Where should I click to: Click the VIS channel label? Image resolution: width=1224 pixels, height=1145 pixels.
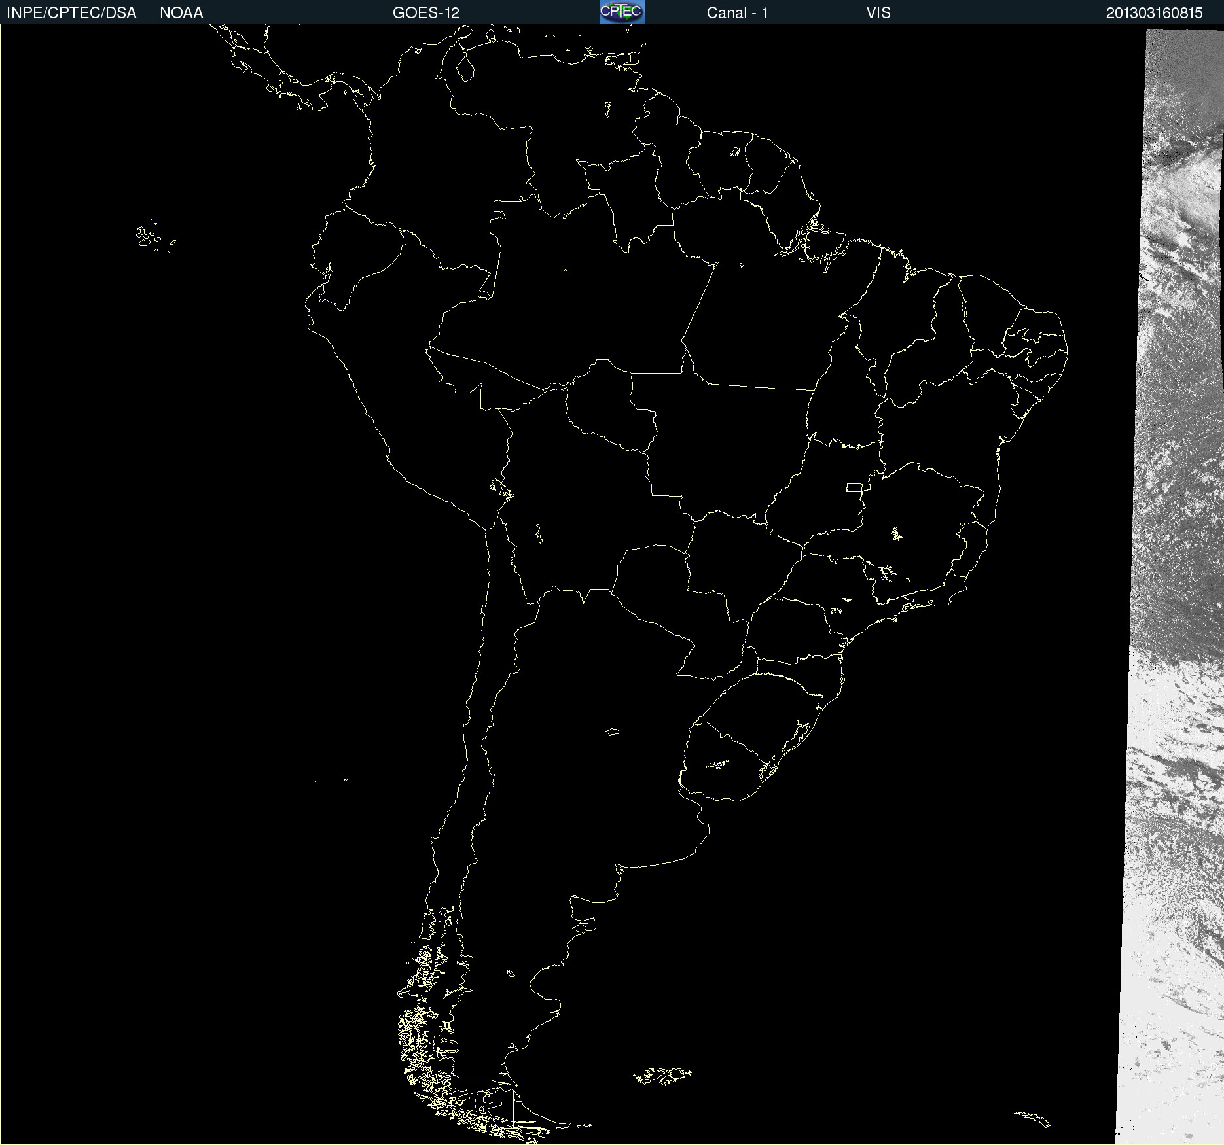point(878,13)
